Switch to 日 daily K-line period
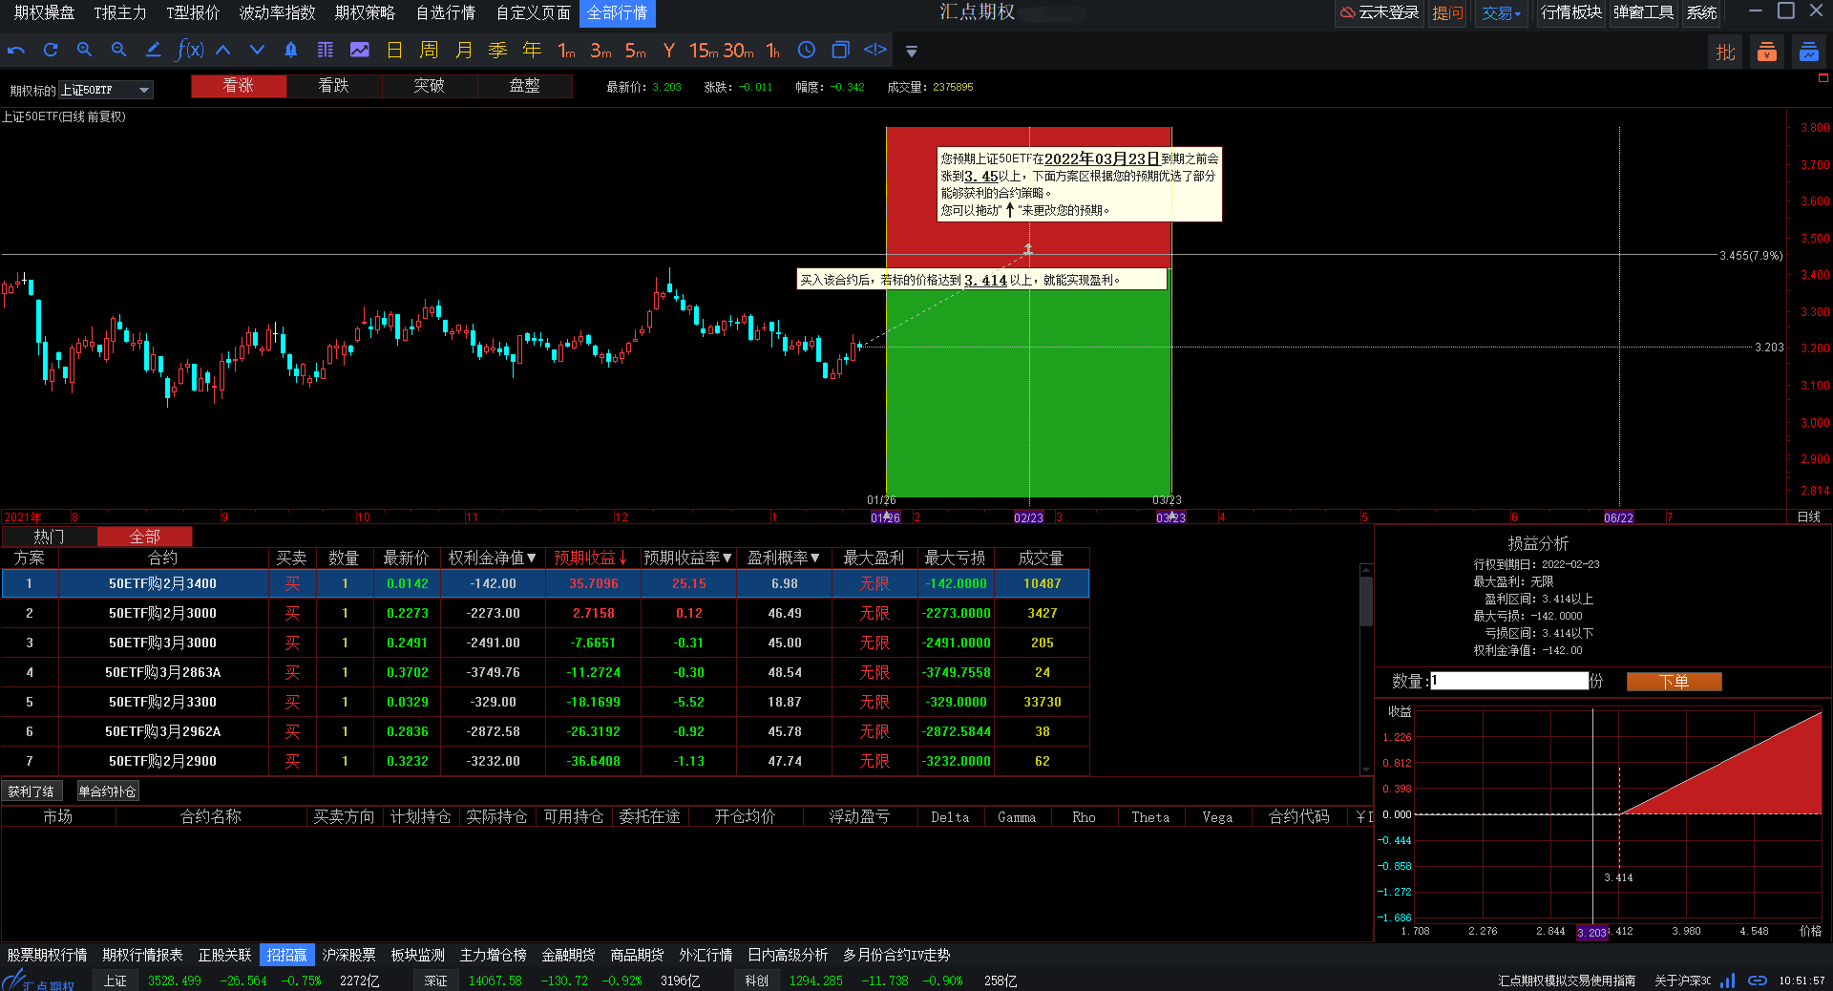1833x991 pixels. (x=394, y=51)
